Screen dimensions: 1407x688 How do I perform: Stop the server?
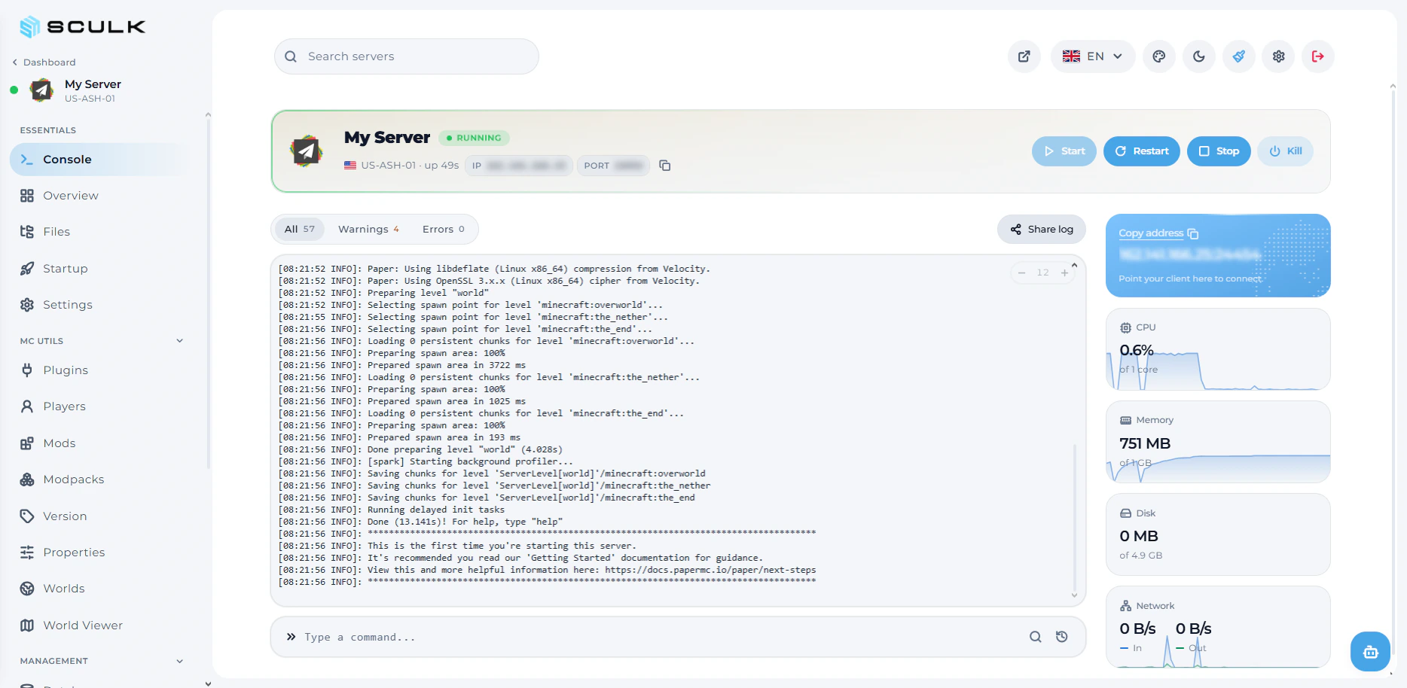click(x=1219, y=151)
